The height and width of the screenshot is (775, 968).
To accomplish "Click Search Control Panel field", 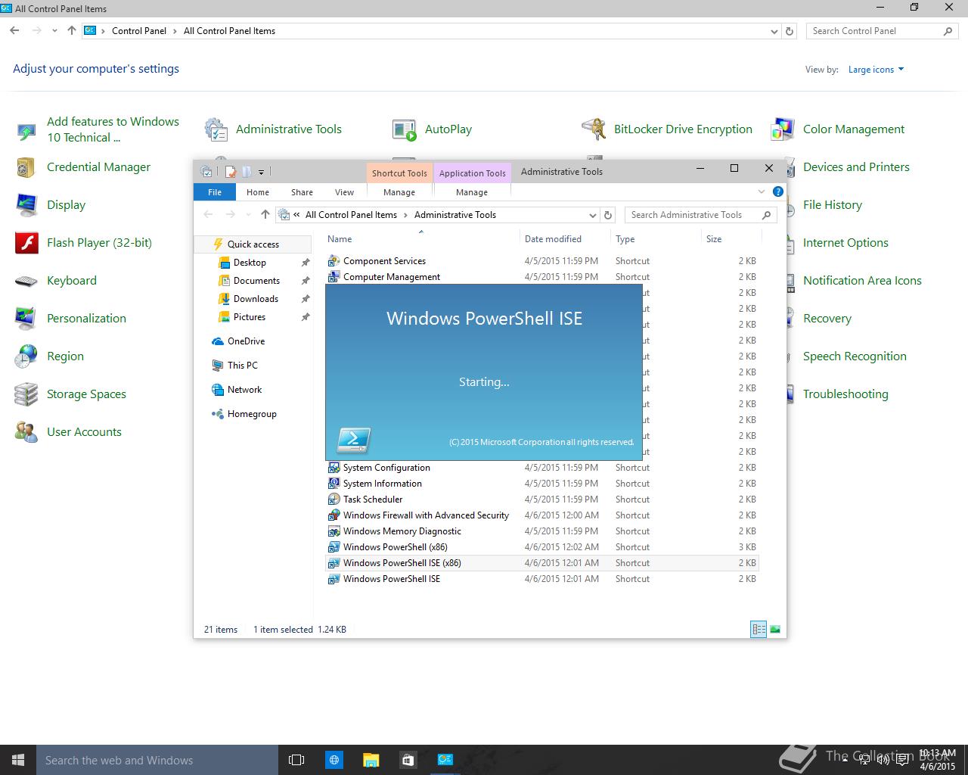I will tap(881, 31).
